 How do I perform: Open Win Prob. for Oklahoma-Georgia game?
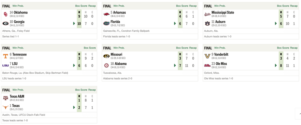point(18,6)
